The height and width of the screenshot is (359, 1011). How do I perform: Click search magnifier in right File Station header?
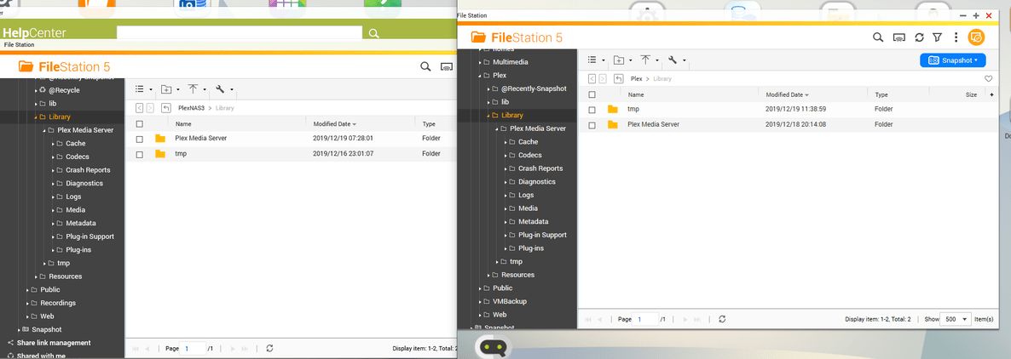tap(877, 37)
